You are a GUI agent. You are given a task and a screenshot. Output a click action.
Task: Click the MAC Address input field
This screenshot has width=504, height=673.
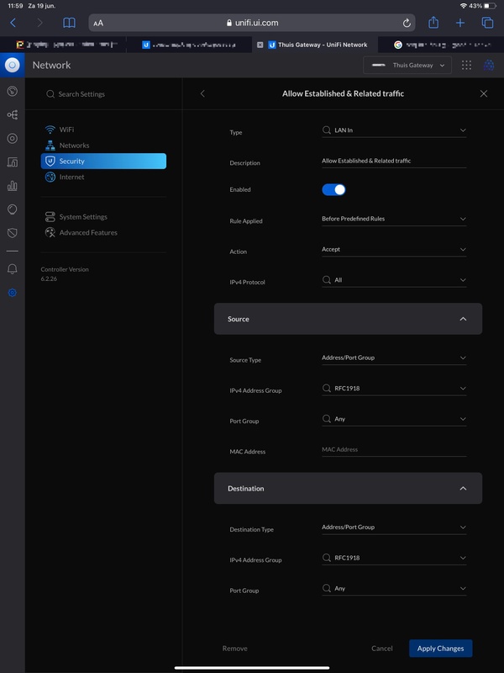(x=393, y=450)
